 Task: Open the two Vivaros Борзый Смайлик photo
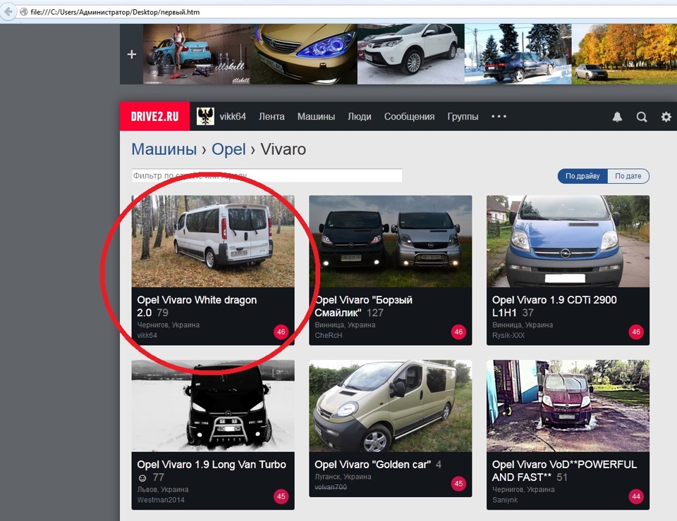point(390,241)
